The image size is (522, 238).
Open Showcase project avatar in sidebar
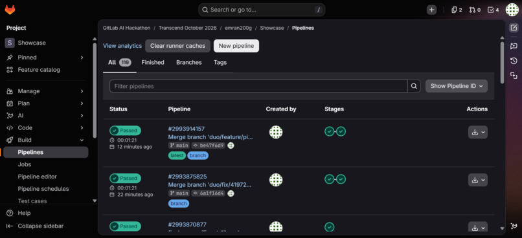(10, 43)
